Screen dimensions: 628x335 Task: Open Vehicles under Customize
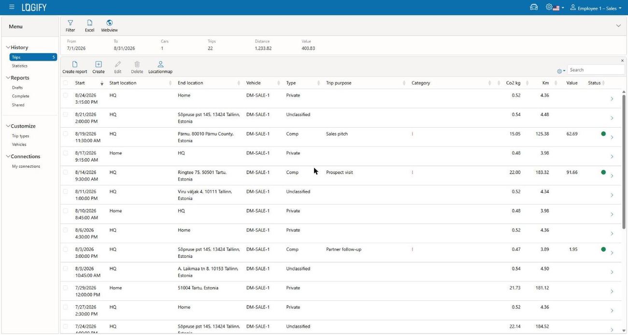[x=19, y=145]
